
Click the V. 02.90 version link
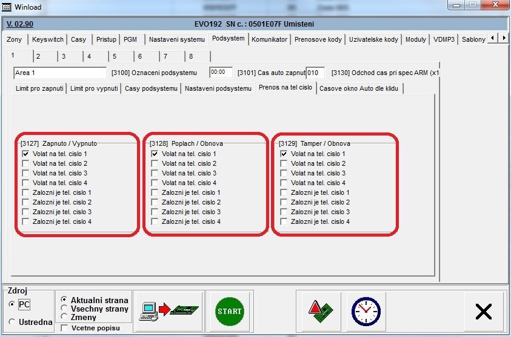19,24
